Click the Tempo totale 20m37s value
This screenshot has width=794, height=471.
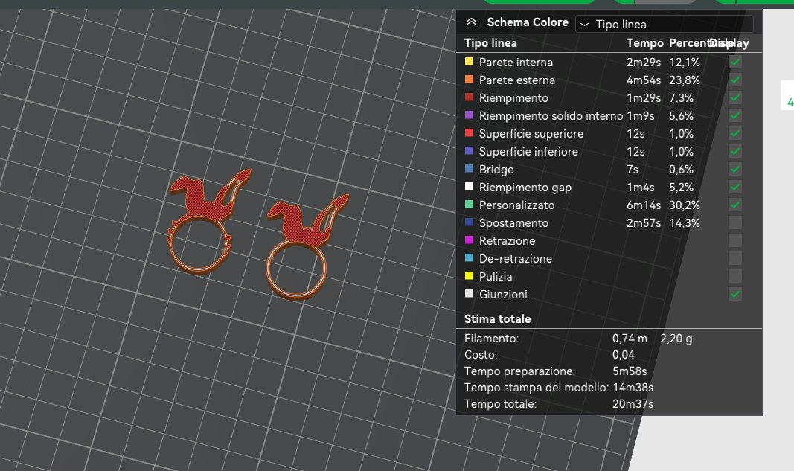point(633,404)
